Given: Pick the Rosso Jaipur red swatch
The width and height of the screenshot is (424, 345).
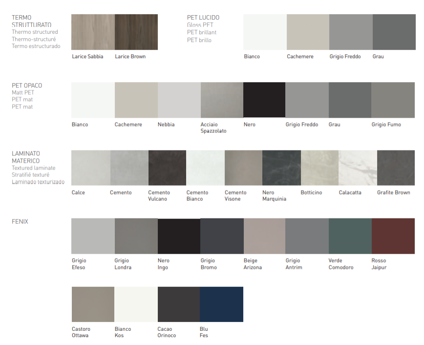Looking at the screenshot, I should coord(393,236).
